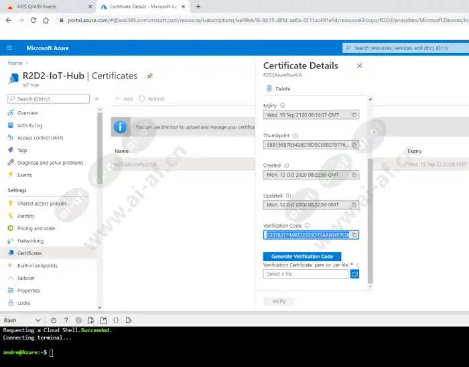Show info tooltip next to Expiry
469x367 pixels.
click(x=282, y=106)
